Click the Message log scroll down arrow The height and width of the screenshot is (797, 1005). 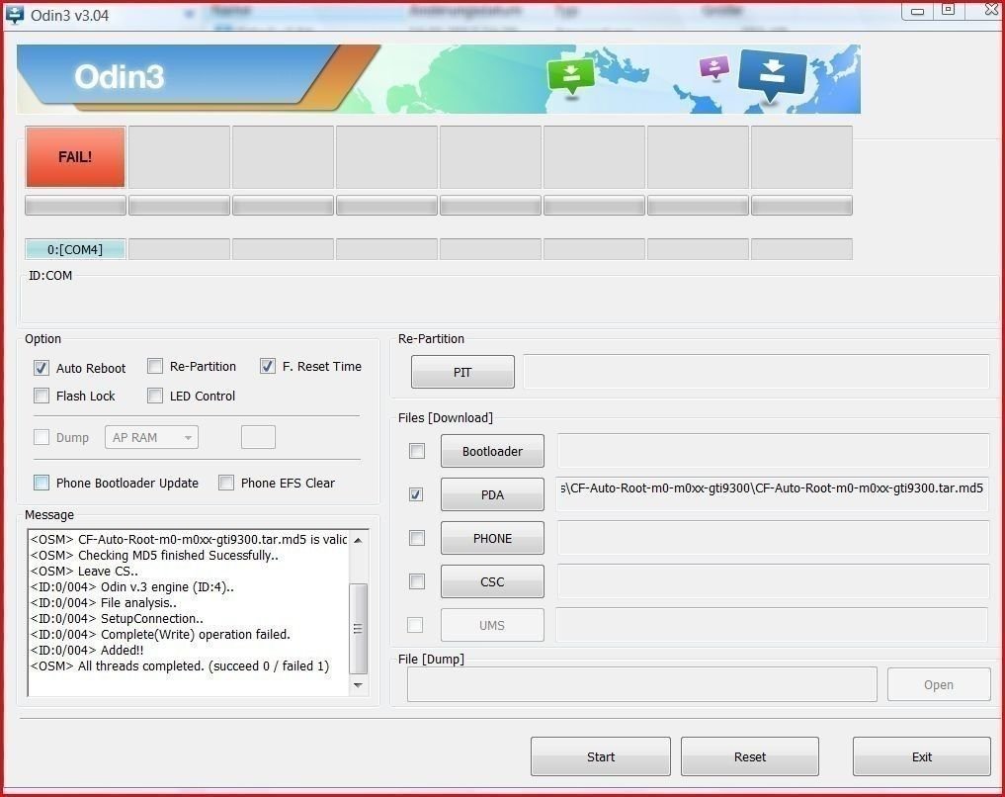click(x=359, y=685)
